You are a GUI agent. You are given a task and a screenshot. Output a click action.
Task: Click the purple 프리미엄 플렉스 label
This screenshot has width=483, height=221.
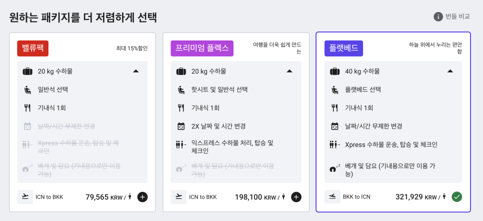pyautogui.click(x=202, y=48)
